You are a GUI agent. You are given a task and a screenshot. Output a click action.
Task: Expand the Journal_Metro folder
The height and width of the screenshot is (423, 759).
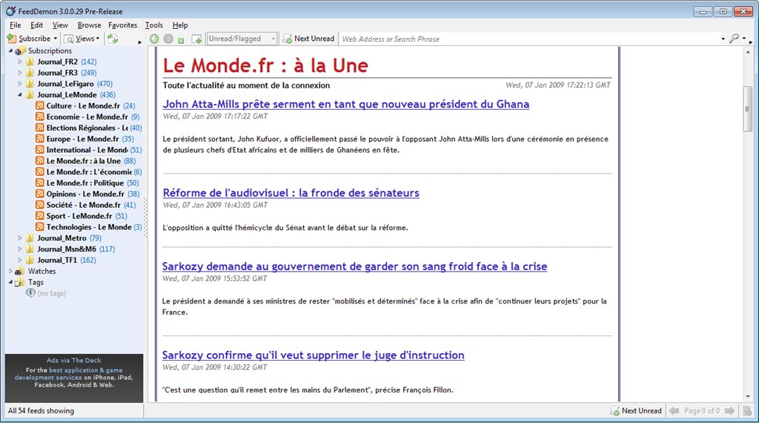(20, 238)
